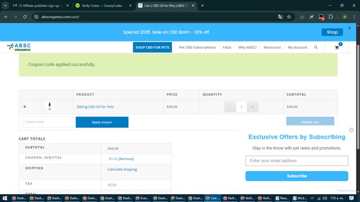Open the volume control in system tray
This screenshot has width=360, height=202.
[325, 198]
